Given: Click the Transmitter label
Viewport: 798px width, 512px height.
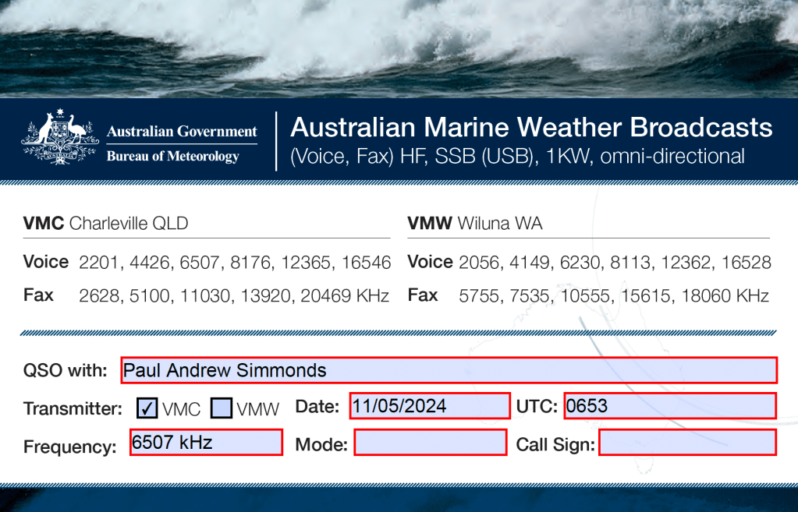Looking at the screenshot, I should 73,408.
